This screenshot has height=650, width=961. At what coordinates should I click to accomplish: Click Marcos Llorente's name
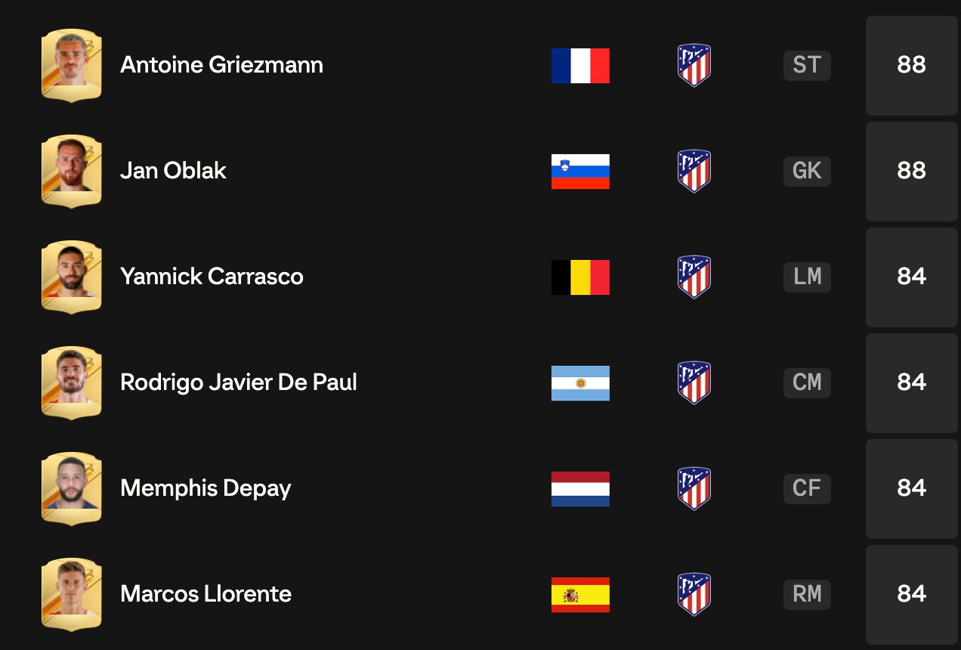click(x=205, y=594)
